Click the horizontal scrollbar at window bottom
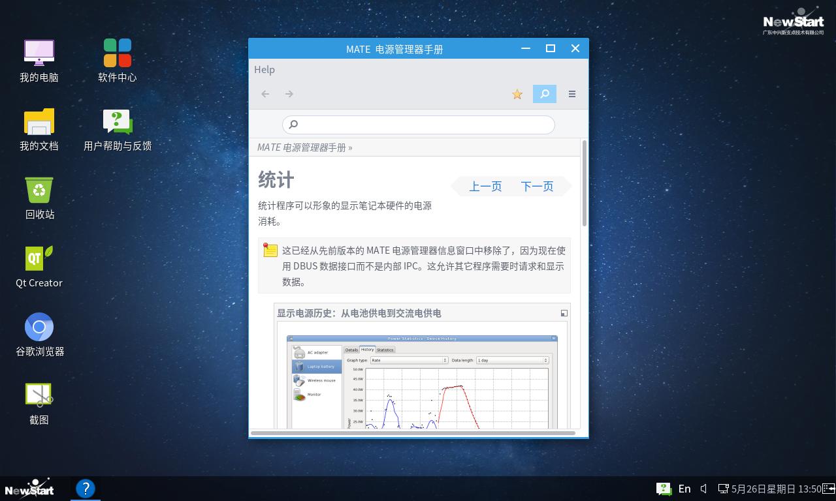Screen dimensions: 836x501 point(413,433)
